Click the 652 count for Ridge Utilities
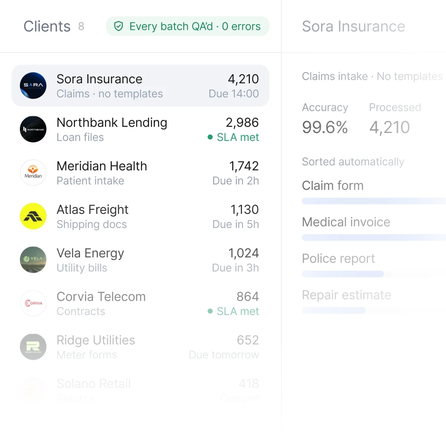Screen dimensions: 446x441 tap(248, 340)
